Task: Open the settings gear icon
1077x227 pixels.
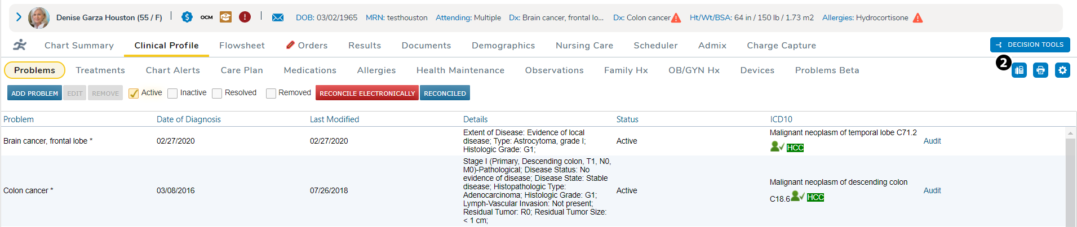Action: click(1062, 70)
